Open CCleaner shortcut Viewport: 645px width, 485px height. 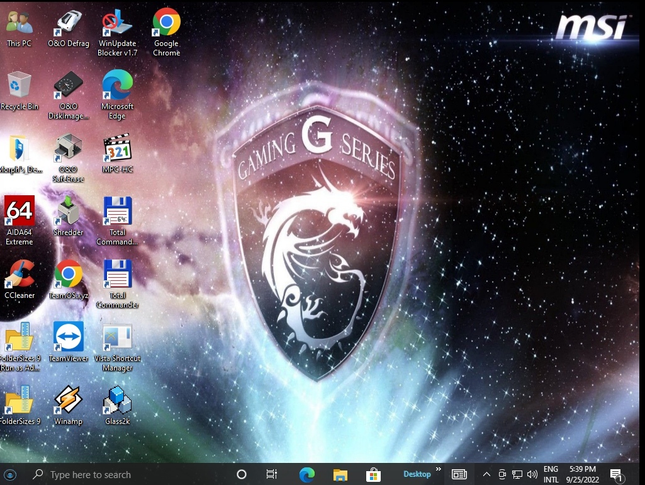(x=19, y=280)
